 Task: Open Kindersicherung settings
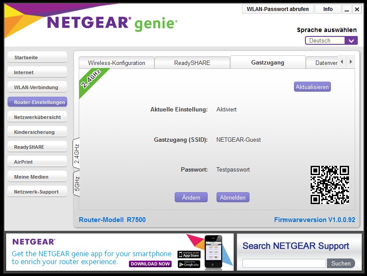pos(37,132)
